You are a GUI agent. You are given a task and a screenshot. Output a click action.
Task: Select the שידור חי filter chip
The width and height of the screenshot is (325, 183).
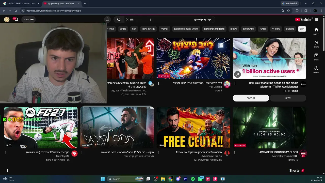point(276,29)
